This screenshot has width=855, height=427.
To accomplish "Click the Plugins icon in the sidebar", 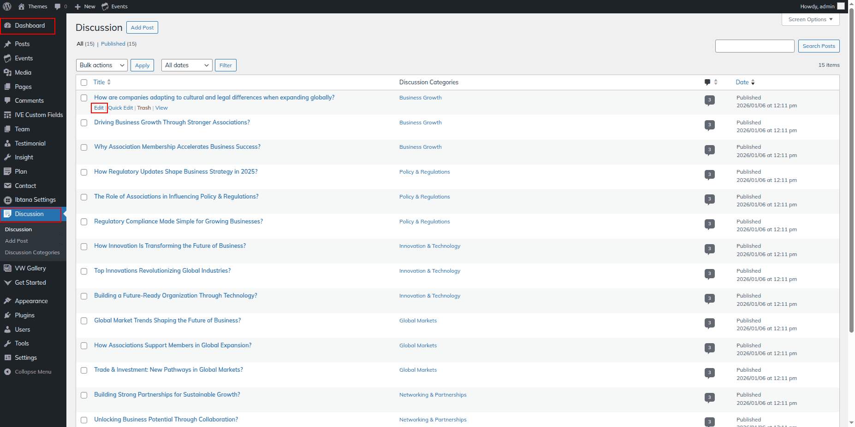I will [x=7, y=316].
